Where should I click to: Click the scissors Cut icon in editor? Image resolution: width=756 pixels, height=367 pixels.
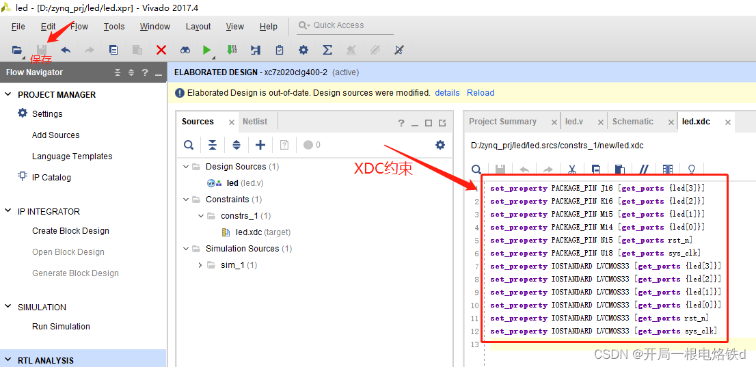pos(572,169)
